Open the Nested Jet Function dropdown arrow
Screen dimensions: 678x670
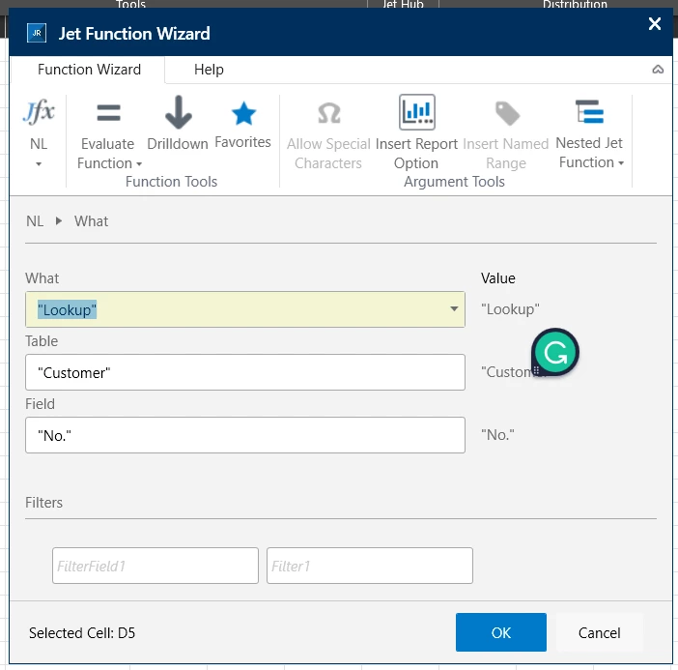(621, 163)
